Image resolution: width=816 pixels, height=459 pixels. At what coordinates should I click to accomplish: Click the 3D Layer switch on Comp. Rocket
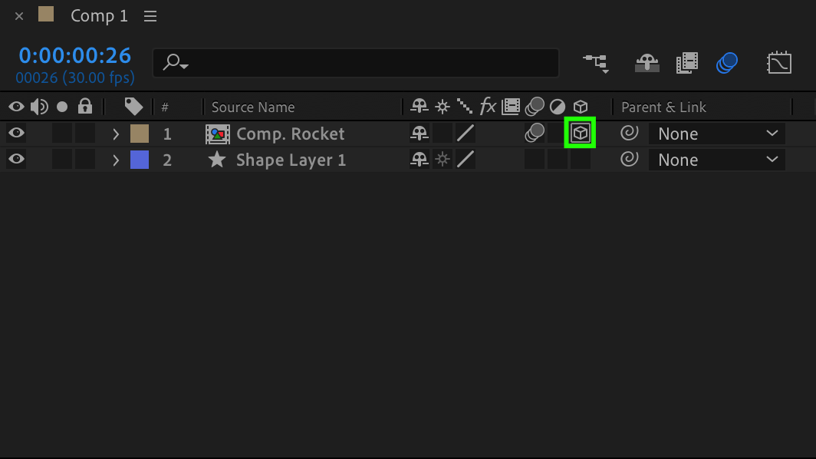[x=581, y=134]
